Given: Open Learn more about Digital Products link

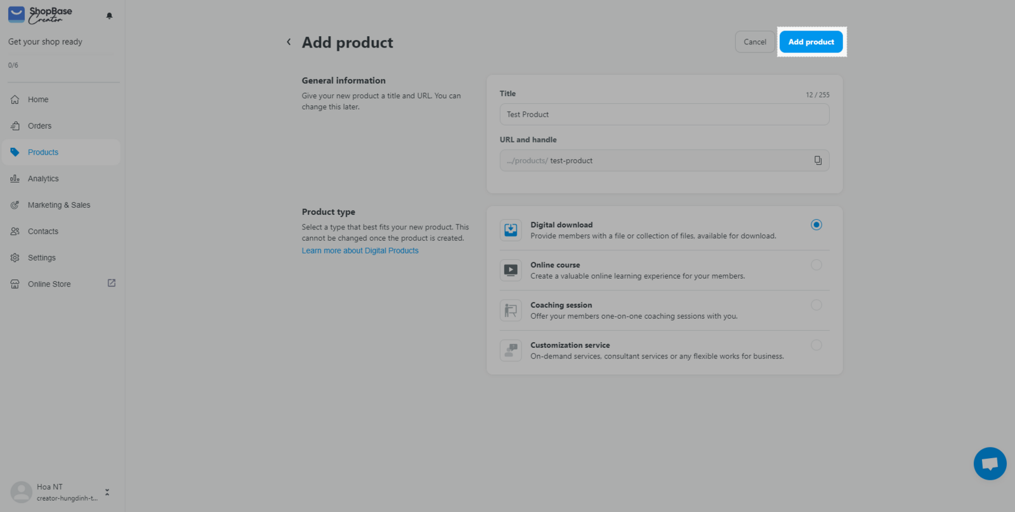Looking at the screenshot, I should click(360, 251).
